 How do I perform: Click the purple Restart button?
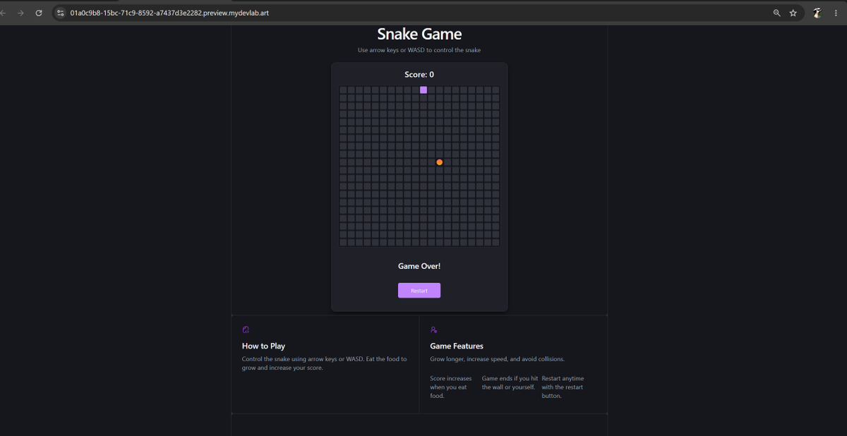[419, 291]
